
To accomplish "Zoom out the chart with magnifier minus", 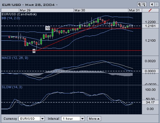I will pyautogui.click(x=144, y=5).
